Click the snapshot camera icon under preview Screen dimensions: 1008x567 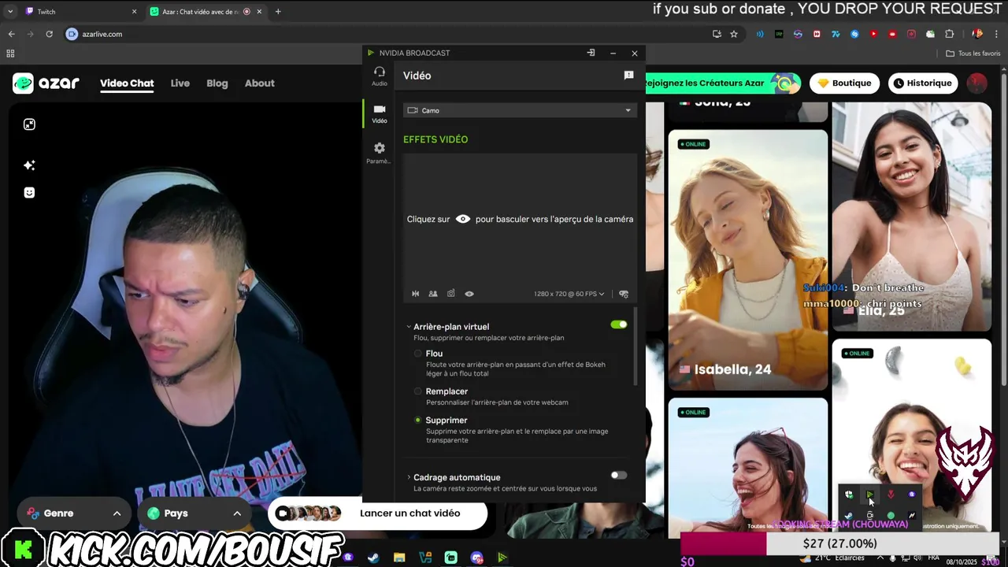(451, 294)
